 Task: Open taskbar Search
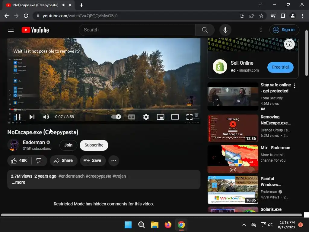(142, 225)
